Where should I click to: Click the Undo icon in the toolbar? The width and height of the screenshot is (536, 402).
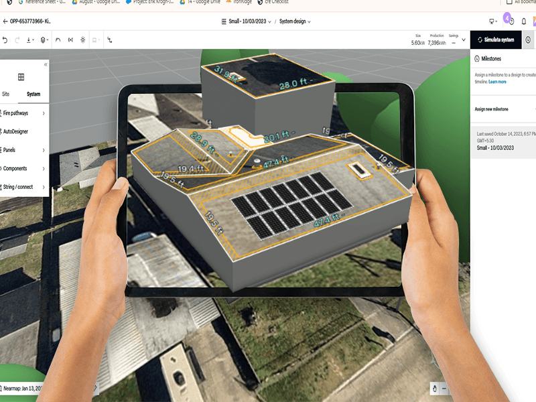tap(5, 40)
